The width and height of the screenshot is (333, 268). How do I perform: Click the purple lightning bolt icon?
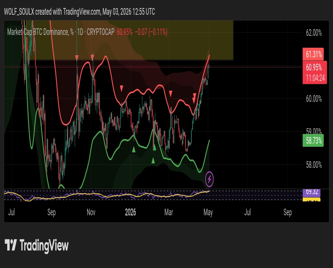[x=210, y=179]
